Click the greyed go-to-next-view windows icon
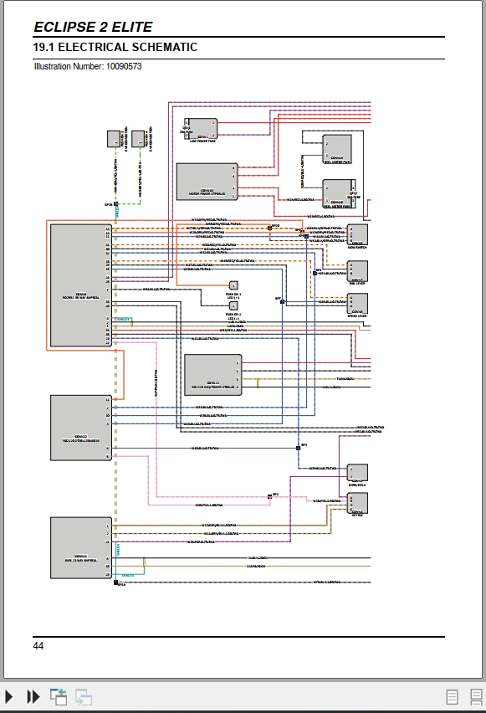486x713 pixels. (84, 696)
